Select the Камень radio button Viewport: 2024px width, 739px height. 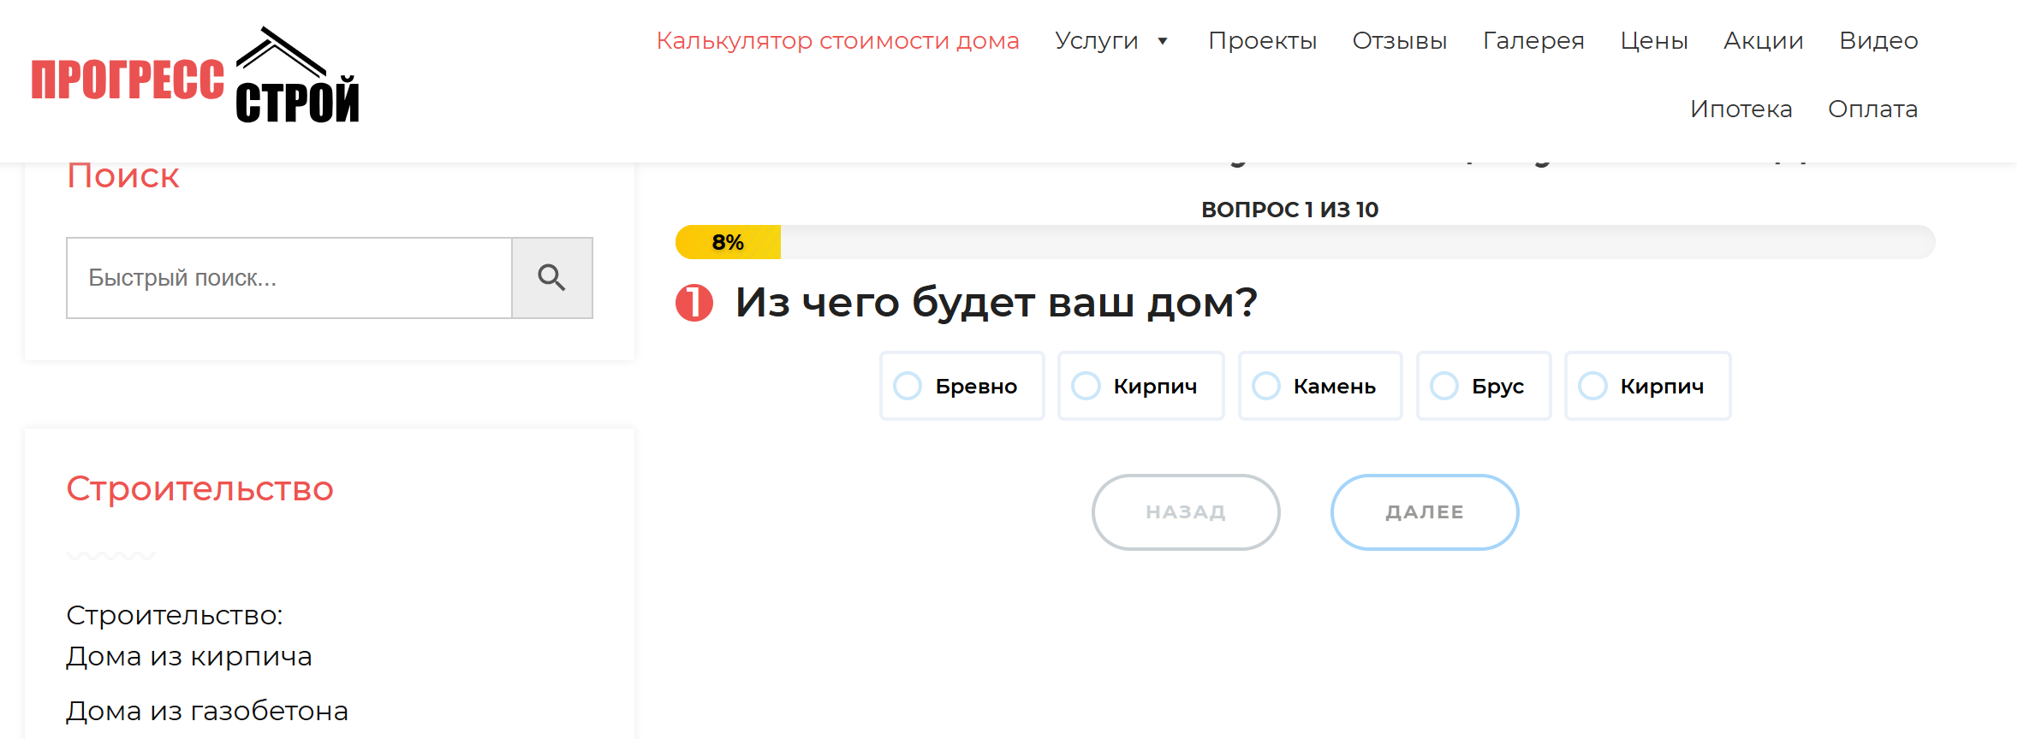point(1267,386)
